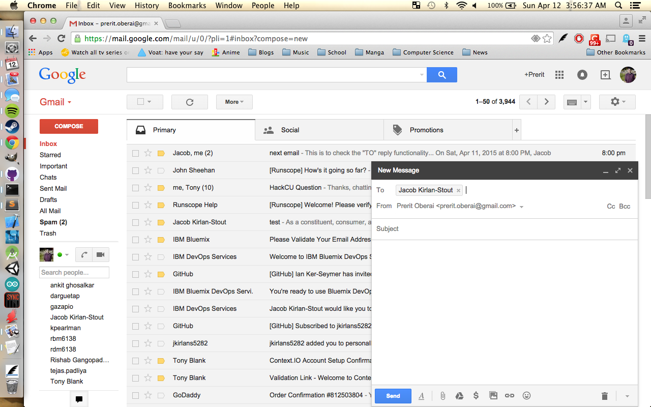Open the account profile picture
The width and height of the screenshot is (651, 407).
click(628, 75)
